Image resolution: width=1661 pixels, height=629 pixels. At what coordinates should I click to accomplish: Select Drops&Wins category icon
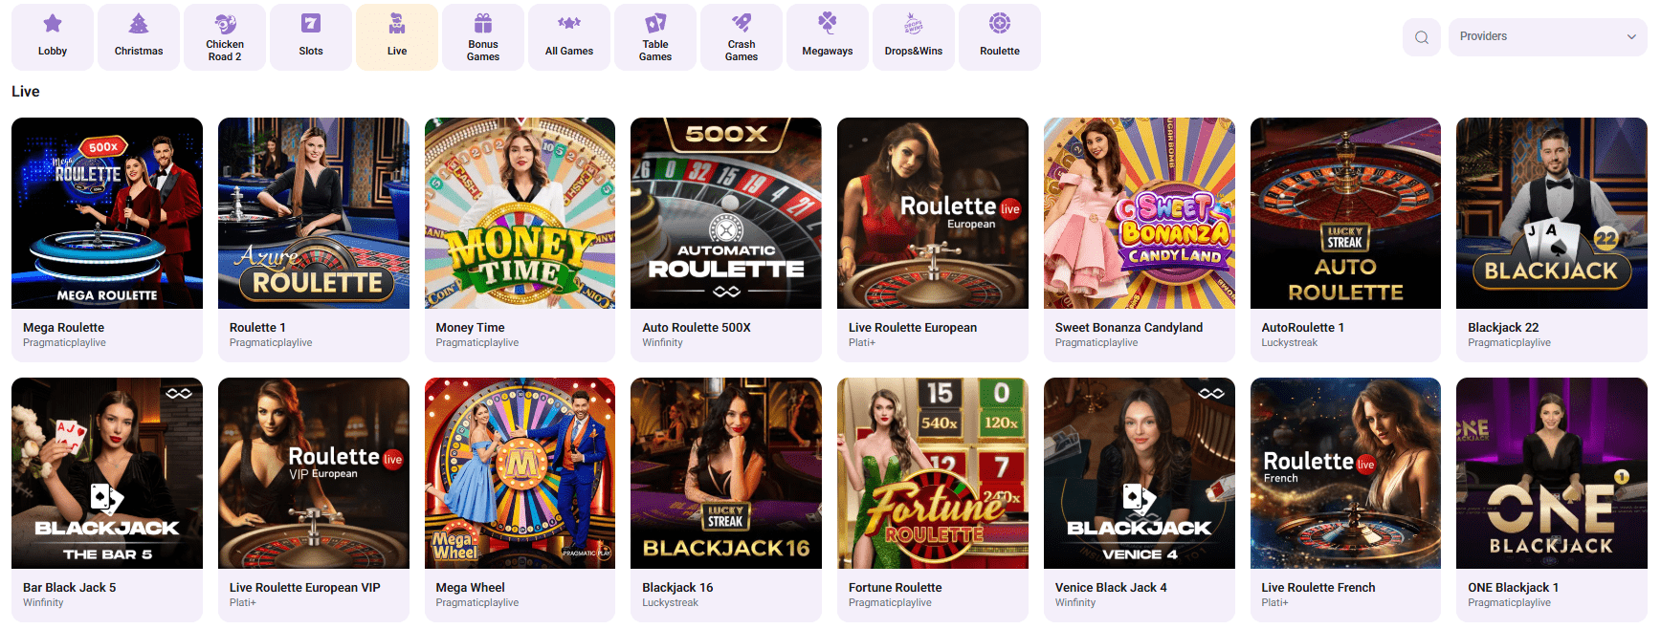point(914,23)
